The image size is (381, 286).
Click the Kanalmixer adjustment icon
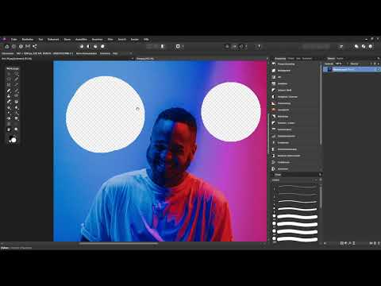(274, 143)
